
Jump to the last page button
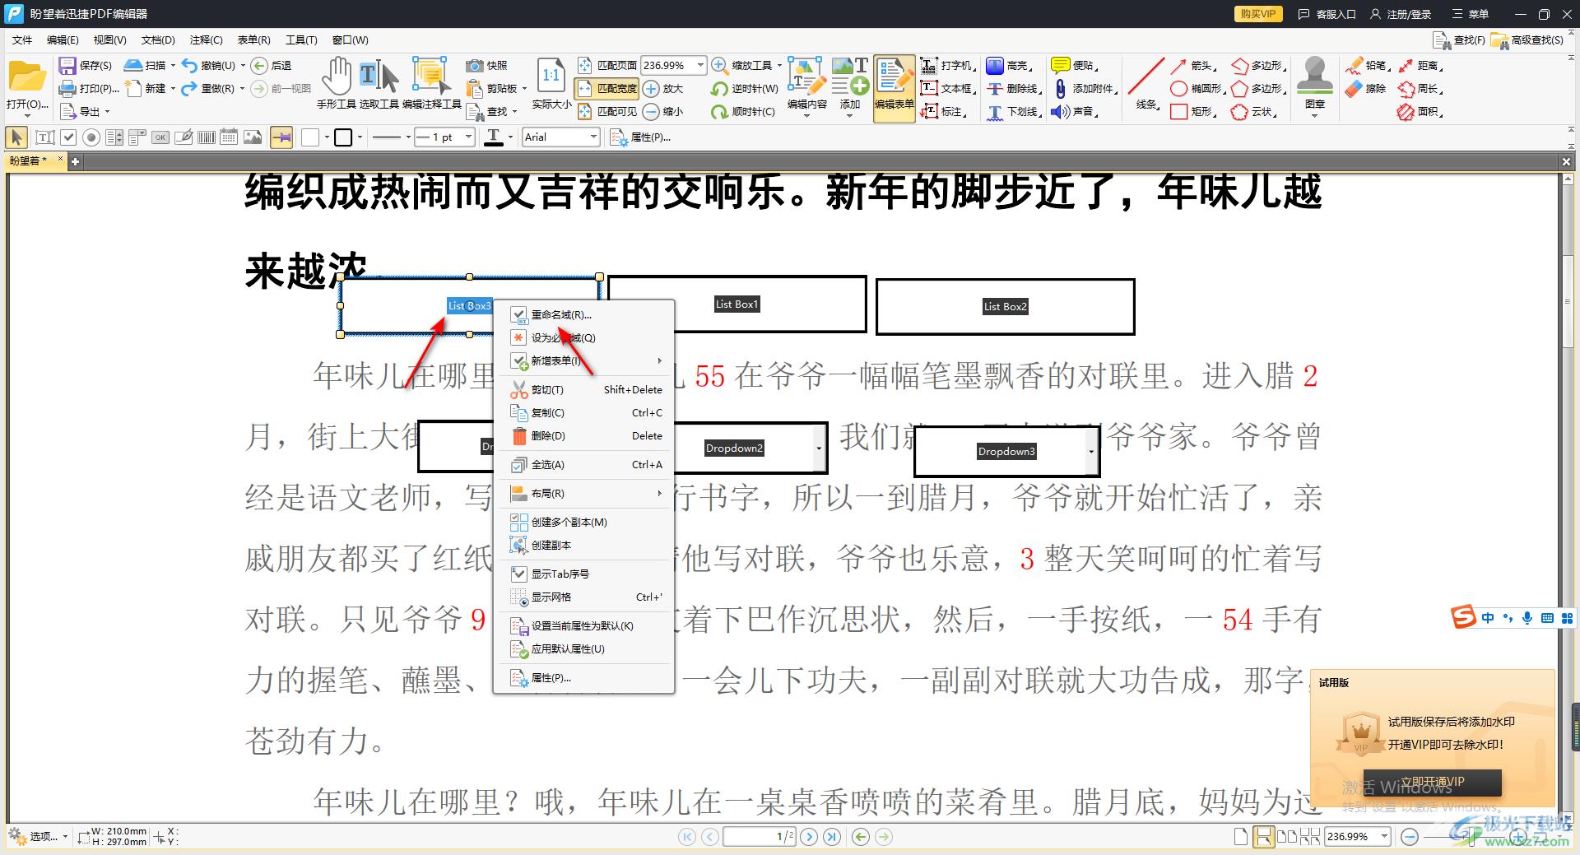(x=832, y=837)
